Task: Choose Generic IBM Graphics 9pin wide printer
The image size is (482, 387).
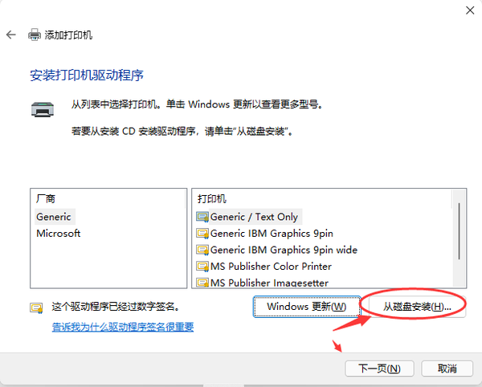Action: tap(284, 250)
